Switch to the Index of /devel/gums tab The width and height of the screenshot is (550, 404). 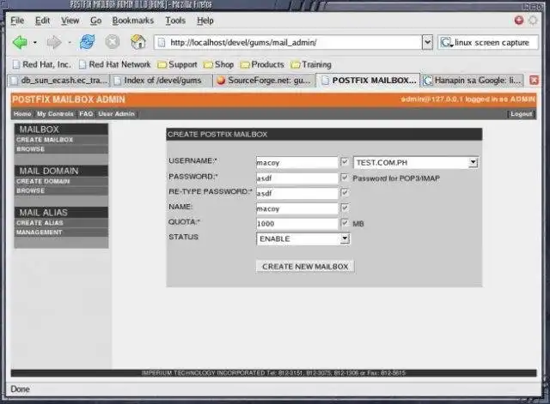tap(162, 81)
